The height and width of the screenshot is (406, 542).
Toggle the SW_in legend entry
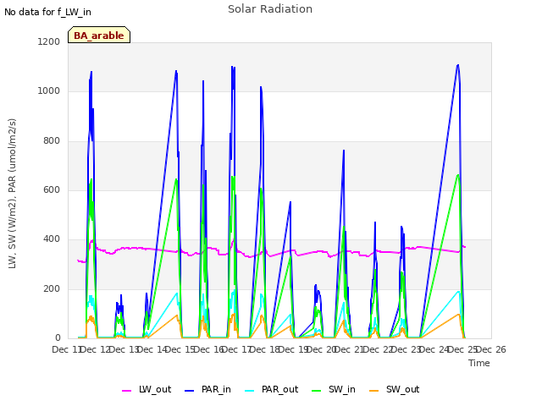click(334, 389)
